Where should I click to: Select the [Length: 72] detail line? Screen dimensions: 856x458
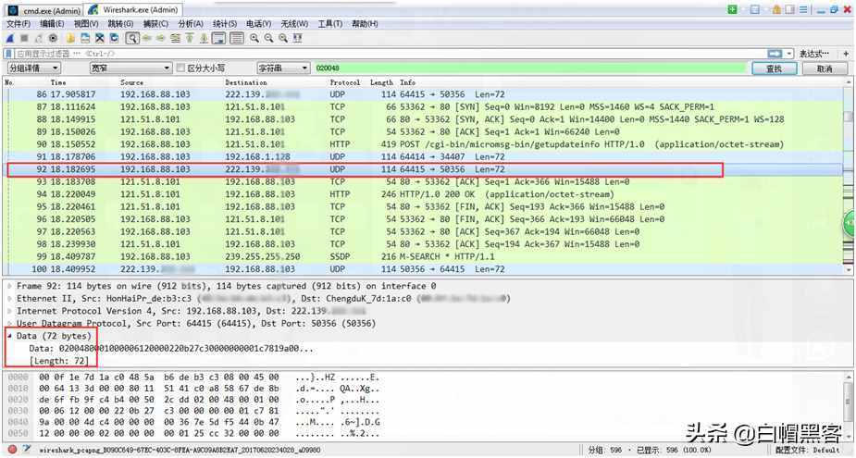(x=59, y=361)
